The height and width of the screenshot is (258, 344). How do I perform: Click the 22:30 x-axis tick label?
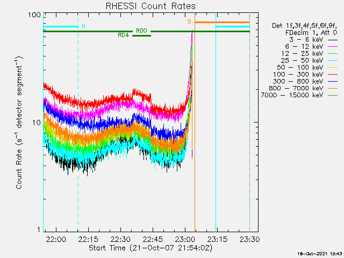pyautogui.click(x=120, y=239)
